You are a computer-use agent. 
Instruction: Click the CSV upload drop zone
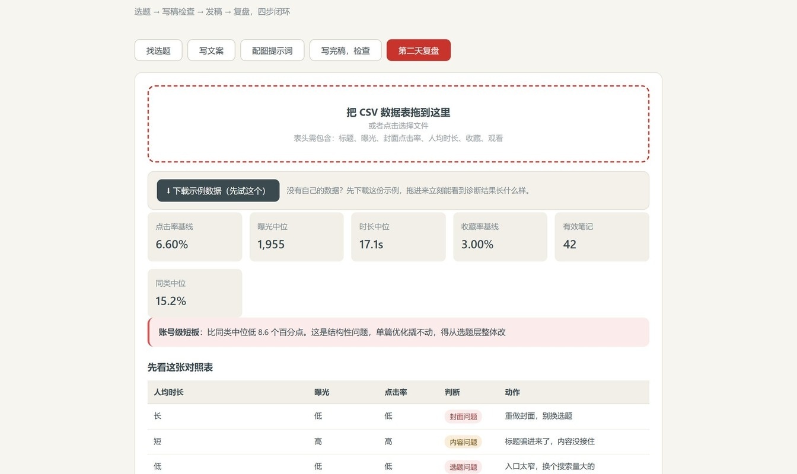[398, 124]
